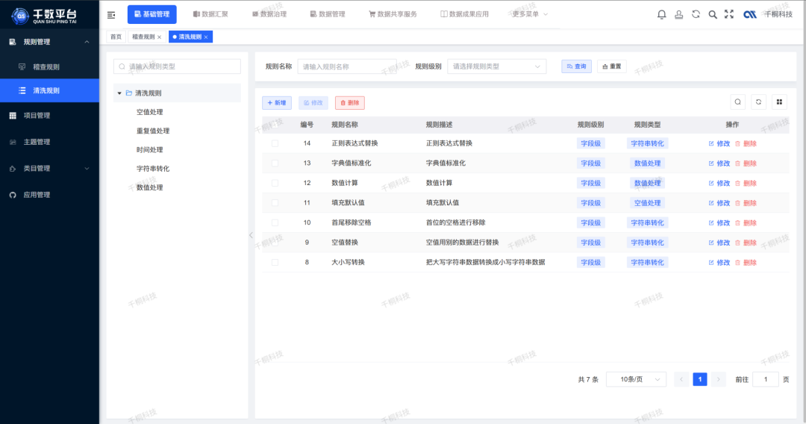The width and height of the screenshot is (806, 424).
Task: Click the search magnifier in top header
Action: point(713,14)
